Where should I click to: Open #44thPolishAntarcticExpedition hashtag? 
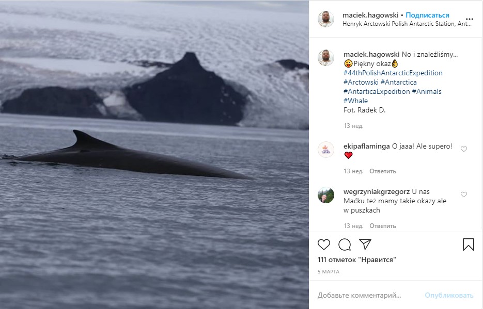393,73
